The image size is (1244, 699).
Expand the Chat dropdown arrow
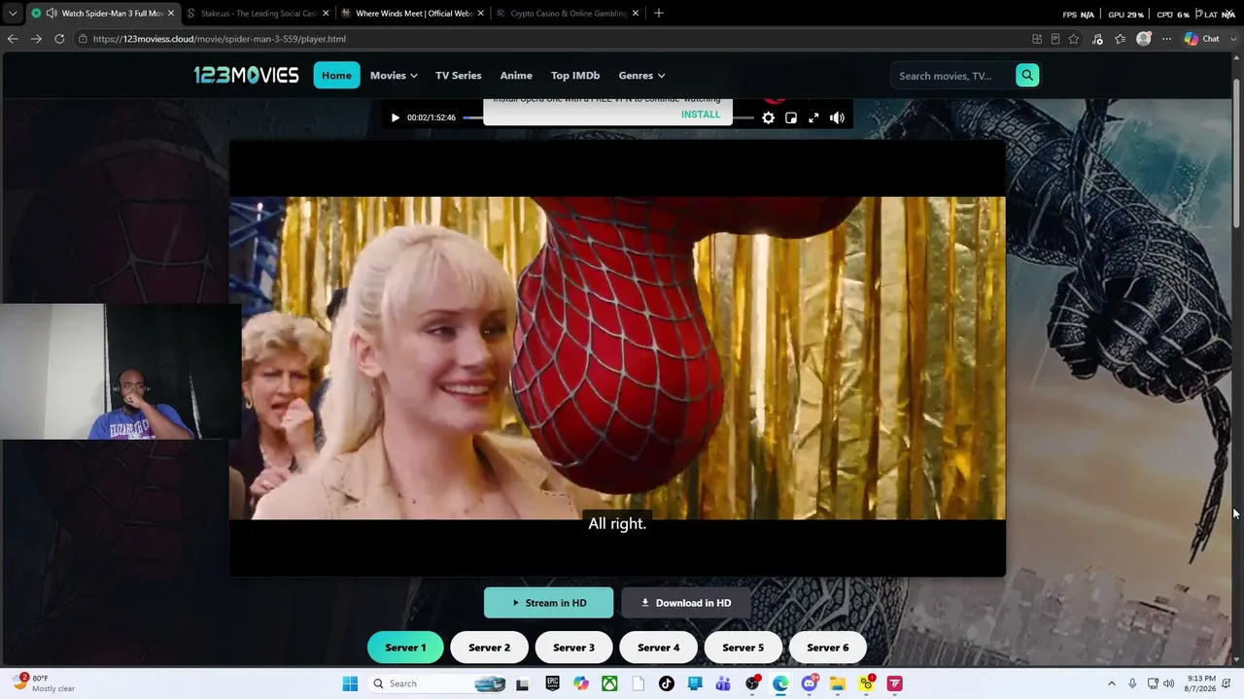[1233, 39]
